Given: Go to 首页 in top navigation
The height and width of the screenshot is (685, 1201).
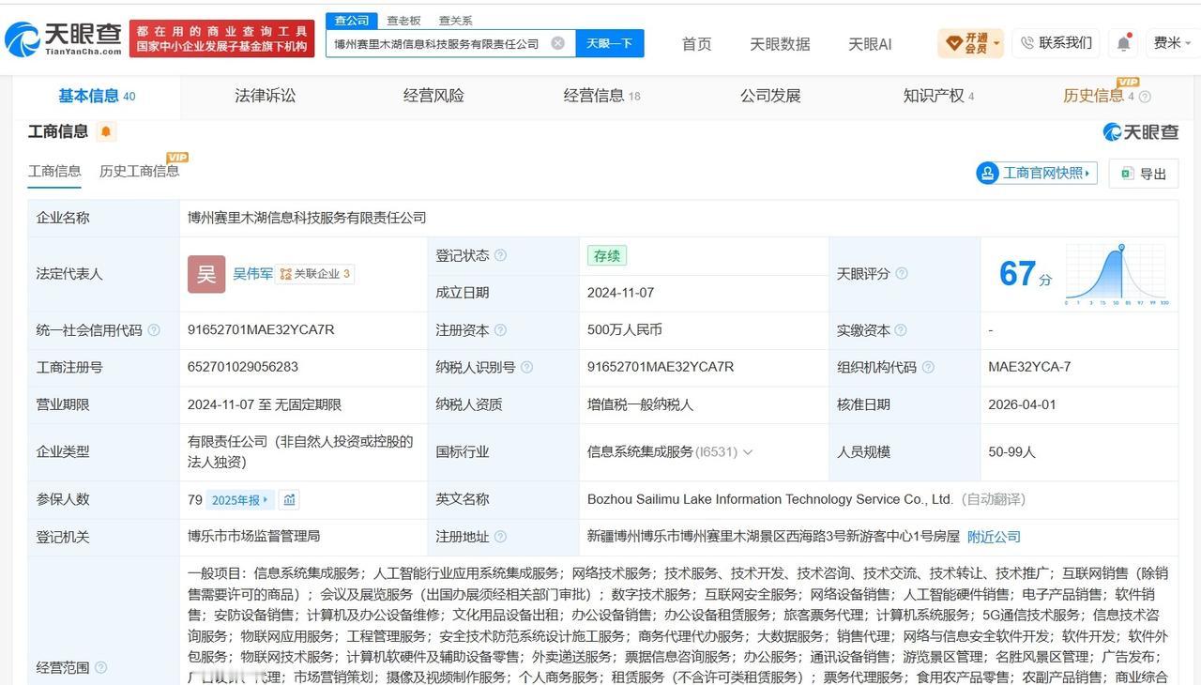Looking at the screenshot, I should pos(696,44).
